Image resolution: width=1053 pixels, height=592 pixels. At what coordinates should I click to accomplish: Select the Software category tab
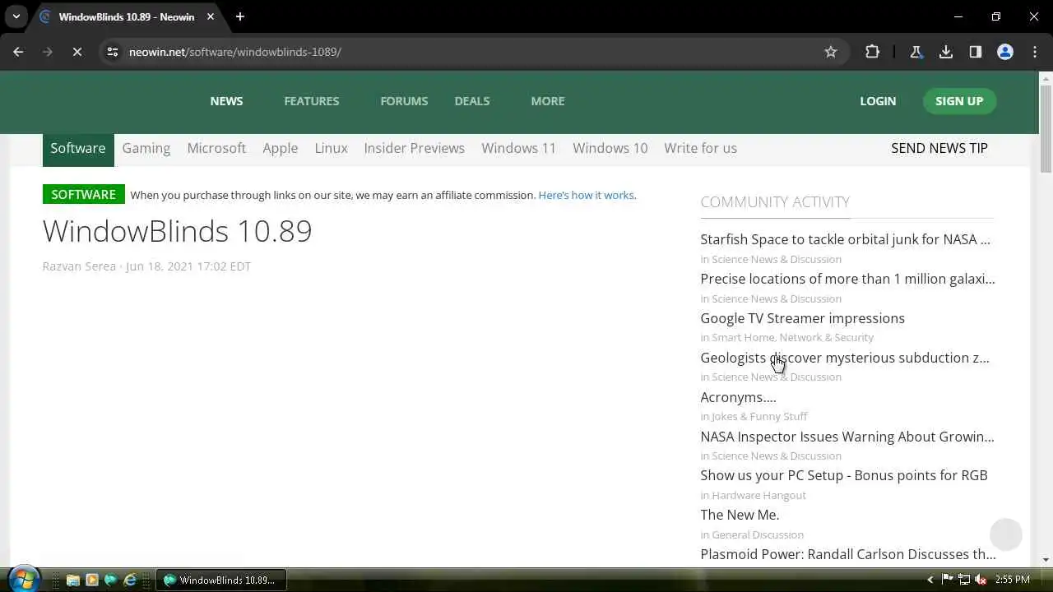point(78,149)
